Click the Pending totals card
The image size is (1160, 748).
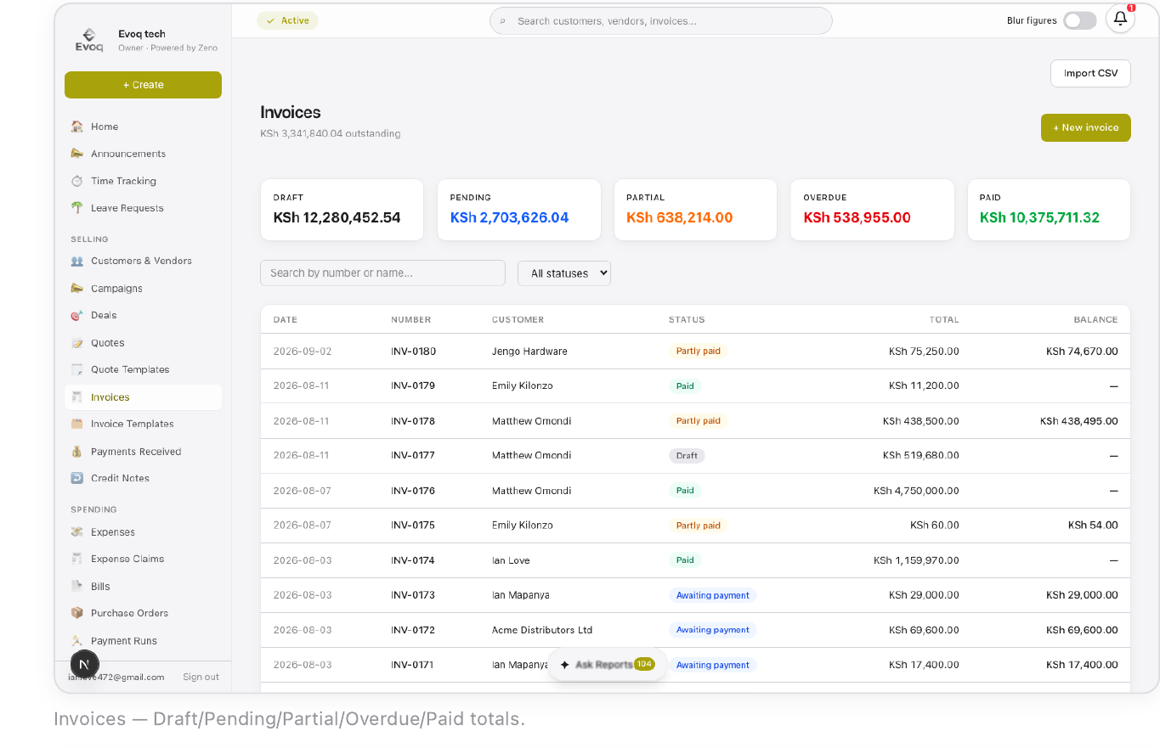click(518, 210)
